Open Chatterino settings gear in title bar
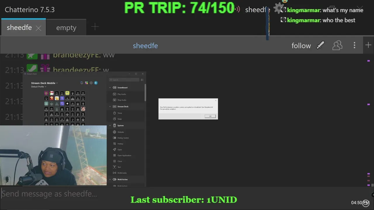The image size is (374, 210). point(278,8)
